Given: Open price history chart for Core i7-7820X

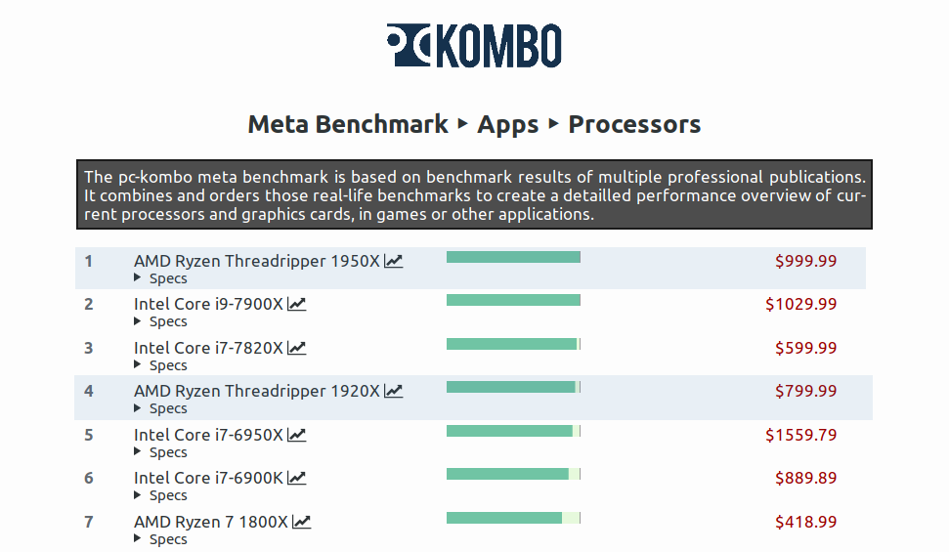Looking at the screenshot, I should point(296,348).
